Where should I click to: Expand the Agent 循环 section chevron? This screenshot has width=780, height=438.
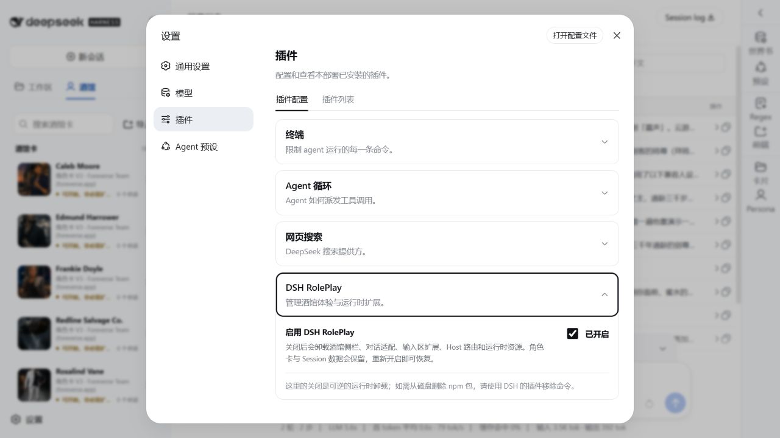pos(604,193)
